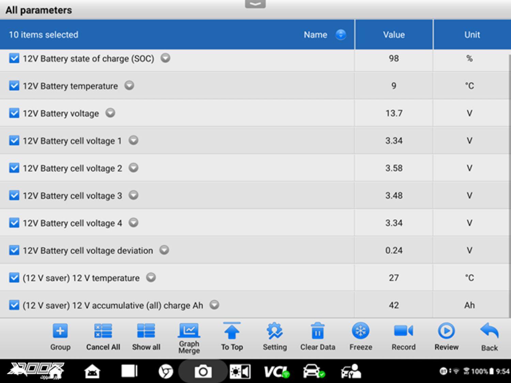Pull down the top collapse handle
This screenshot has height=383, width=511.
(255, 4)
